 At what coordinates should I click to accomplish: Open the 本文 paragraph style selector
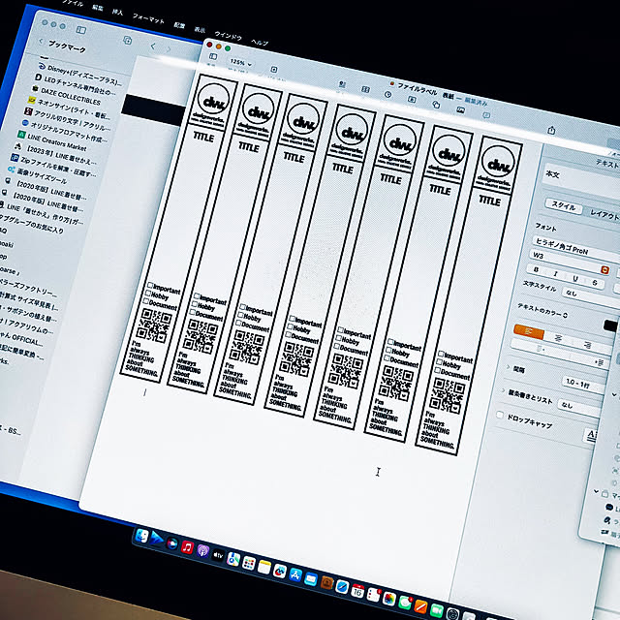pyautogui.click(x=581, y=180)
